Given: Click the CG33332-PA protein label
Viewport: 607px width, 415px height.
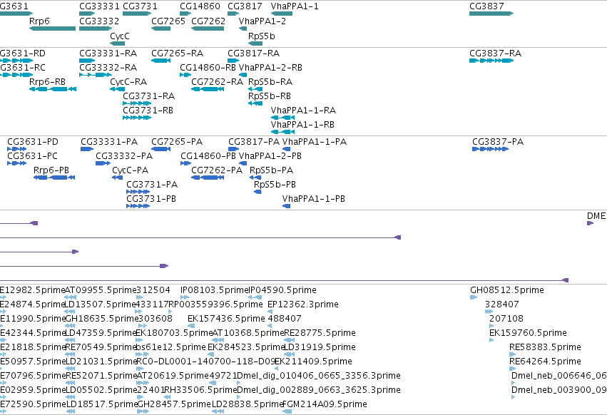Looking at the screenshot, I should click(x=124, y=156).
